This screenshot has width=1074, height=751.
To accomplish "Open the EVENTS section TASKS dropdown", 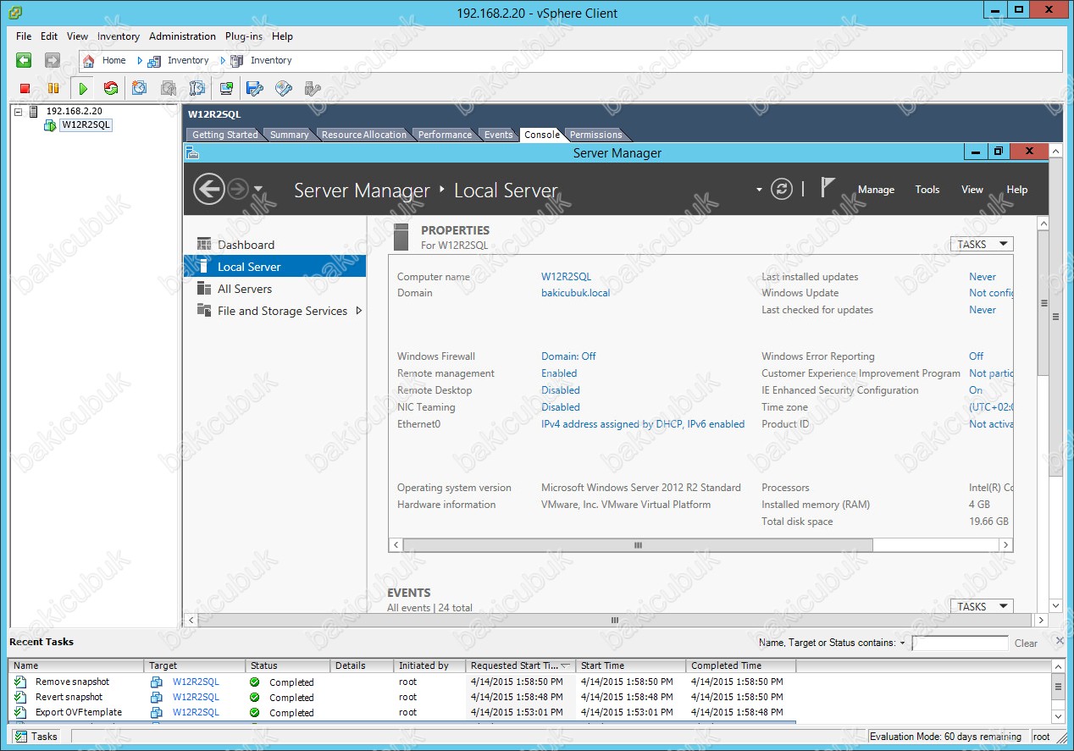I will (982, 606).
